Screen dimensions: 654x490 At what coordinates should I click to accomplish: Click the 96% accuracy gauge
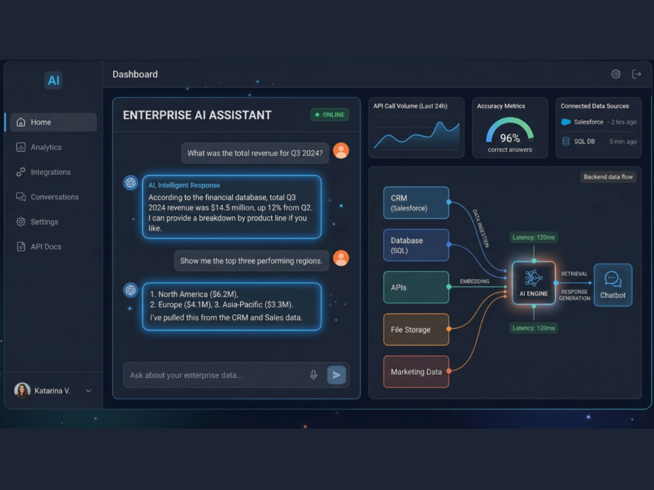coord(509,131)
